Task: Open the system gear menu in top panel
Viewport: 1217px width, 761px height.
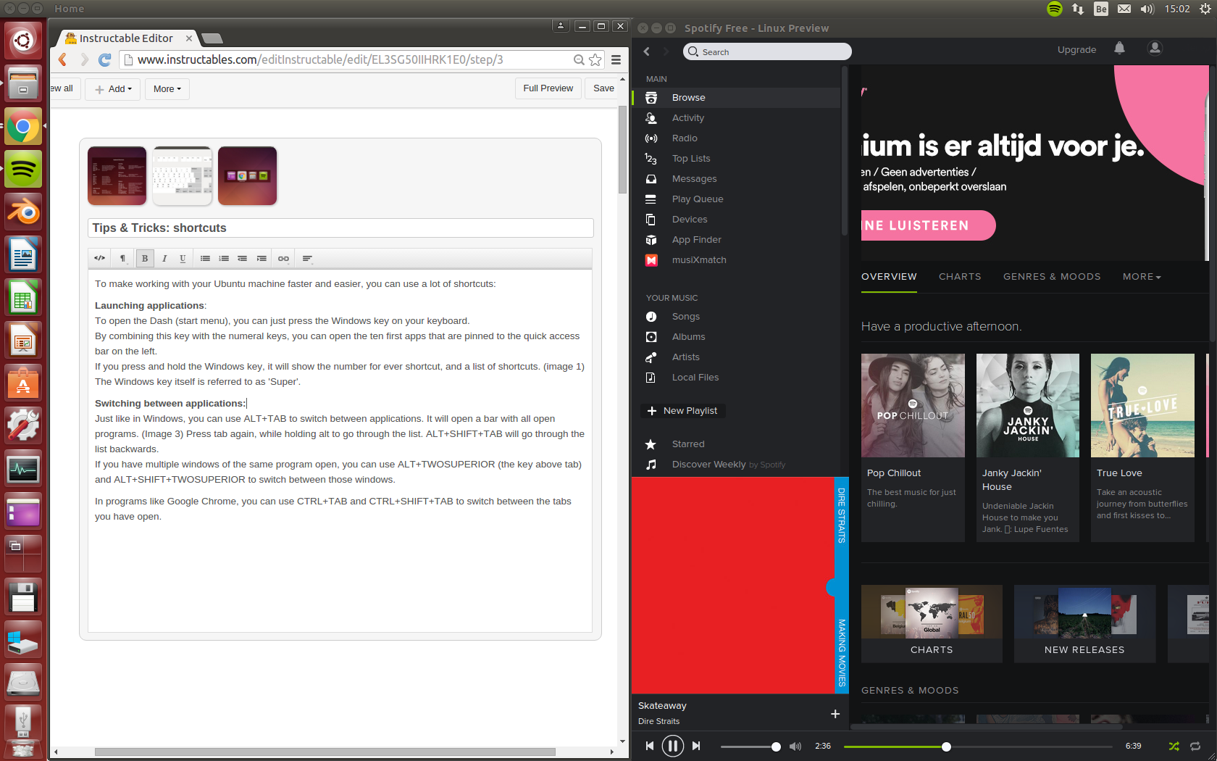Action: click(x=1205, y=9)
